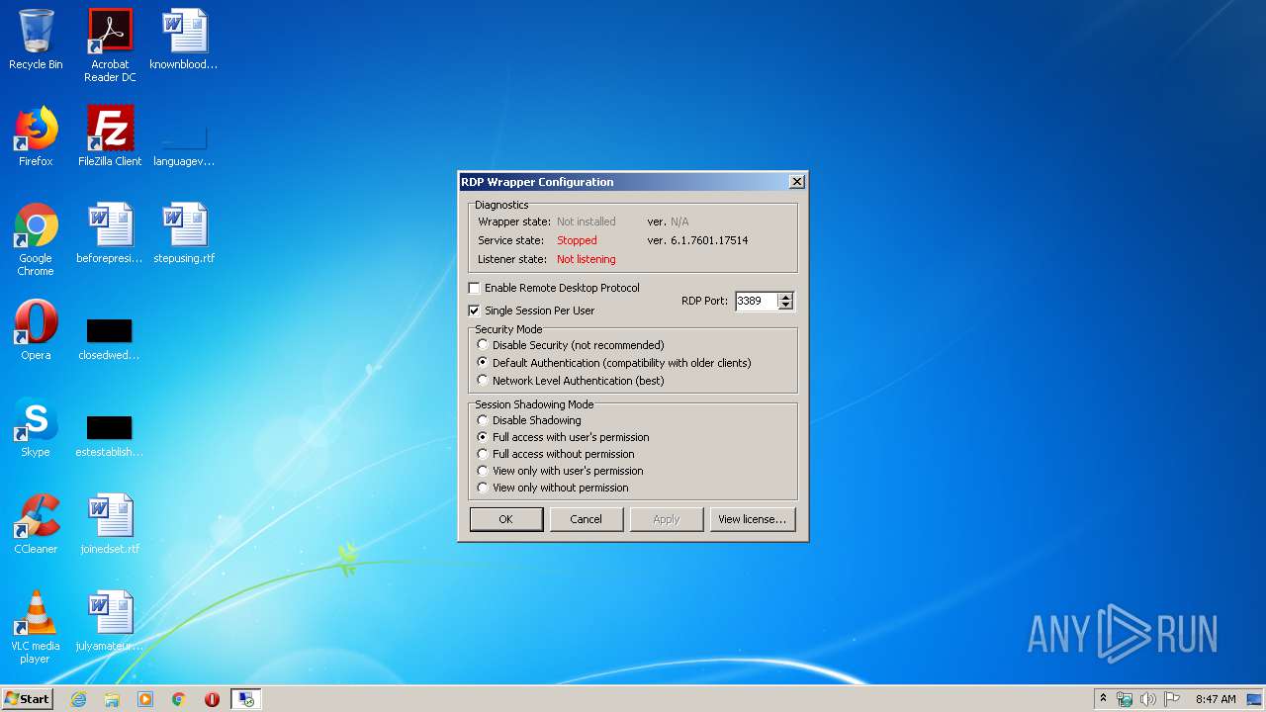Open View license dialog
Screen dimensions: 1266x712
(x=752, y=519)
